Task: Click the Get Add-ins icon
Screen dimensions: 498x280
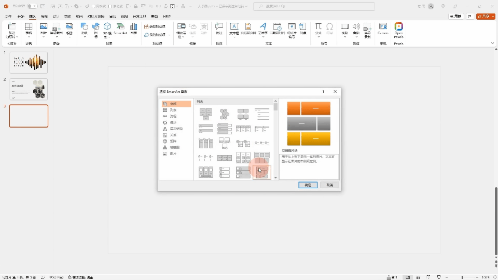Action: (146, 26)
